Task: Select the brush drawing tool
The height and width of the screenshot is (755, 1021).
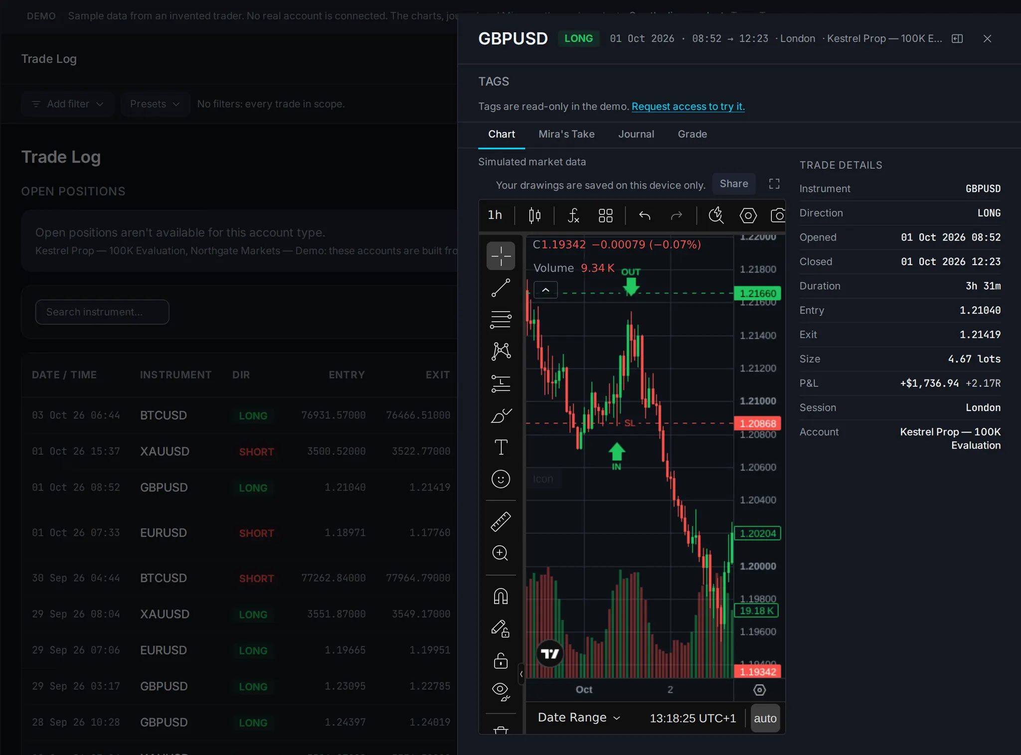Action: (501, 415)
